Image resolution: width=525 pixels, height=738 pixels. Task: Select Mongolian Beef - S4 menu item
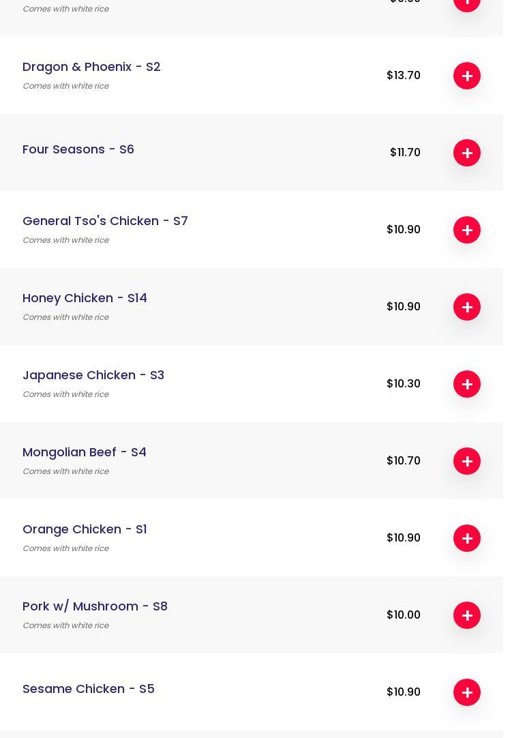pos(85,452)
